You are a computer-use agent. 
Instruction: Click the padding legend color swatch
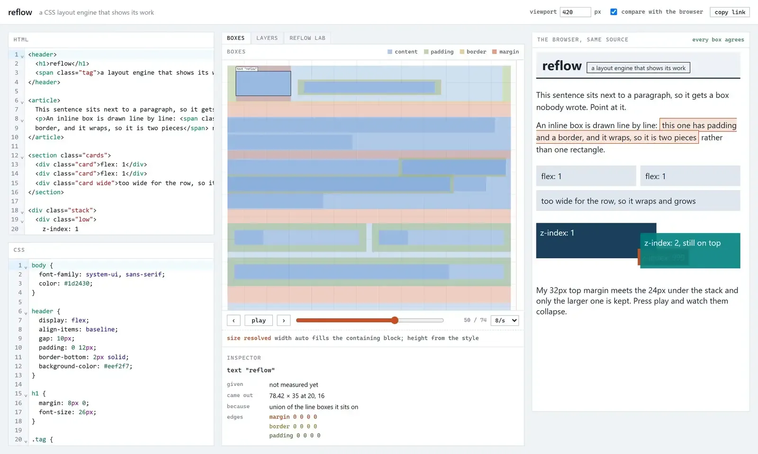click(x=426, y=52)
